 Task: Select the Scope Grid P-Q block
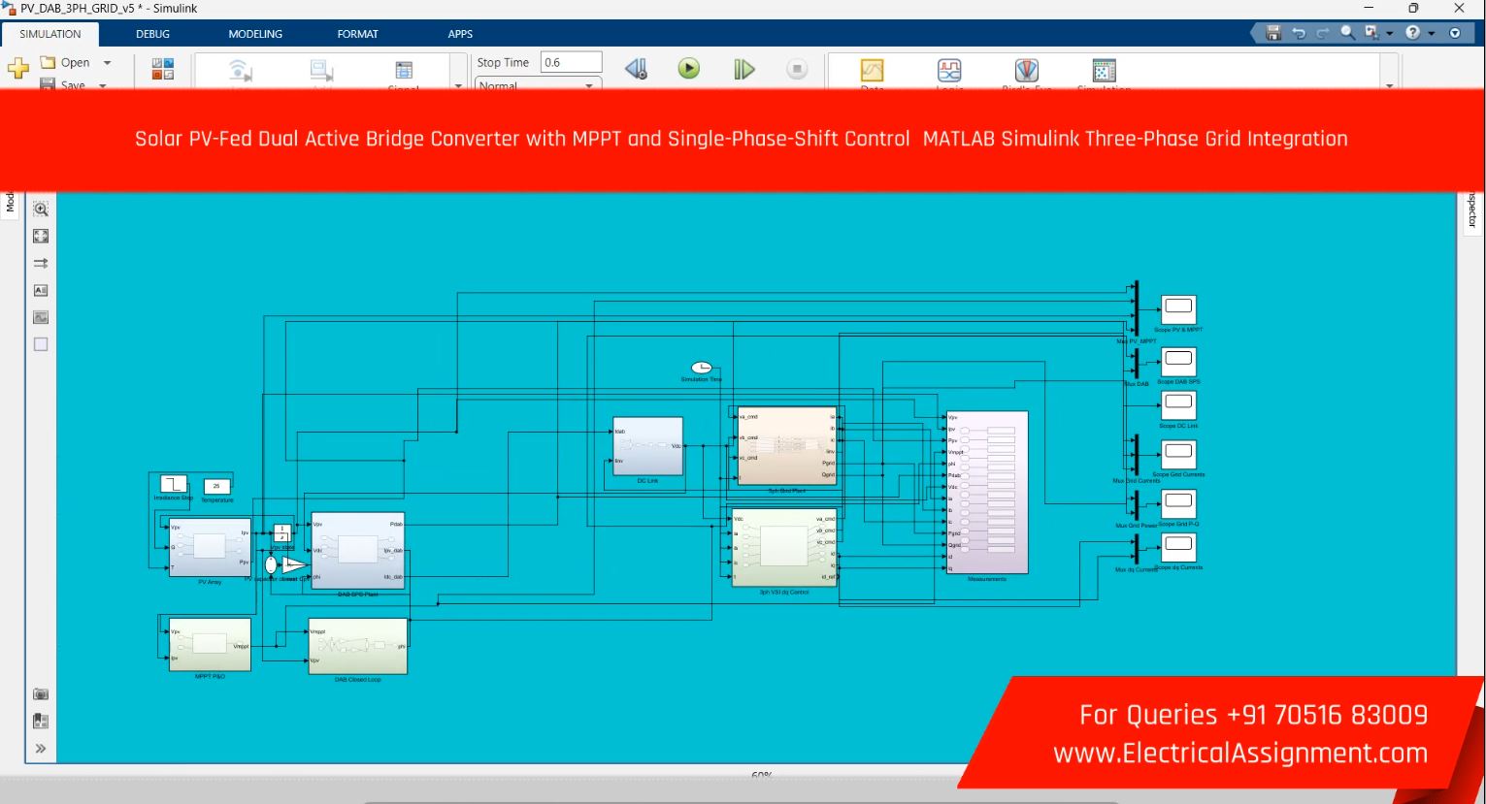[1178, 503]
